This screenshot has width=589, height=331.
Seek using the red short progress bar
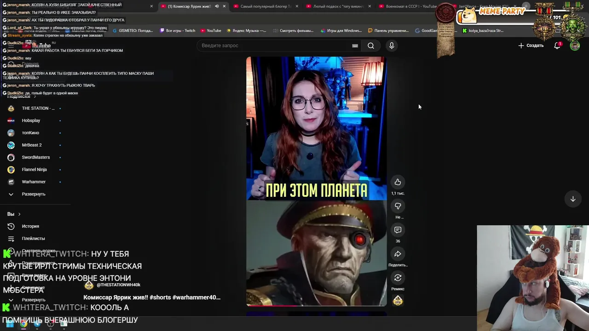click(x=317, y=305)
